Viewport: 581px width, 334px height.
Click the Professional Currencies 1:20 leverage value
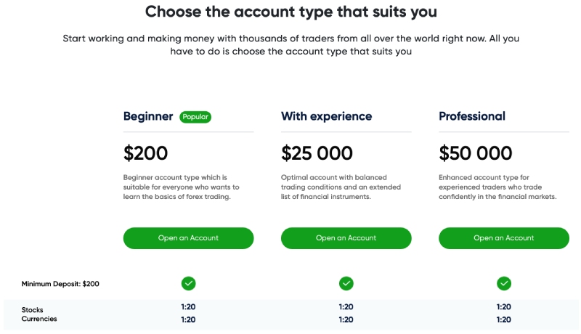(x=503, y=319)
